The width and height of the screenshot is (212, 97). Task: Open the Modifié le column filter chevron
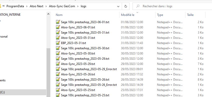pos(137,12)
